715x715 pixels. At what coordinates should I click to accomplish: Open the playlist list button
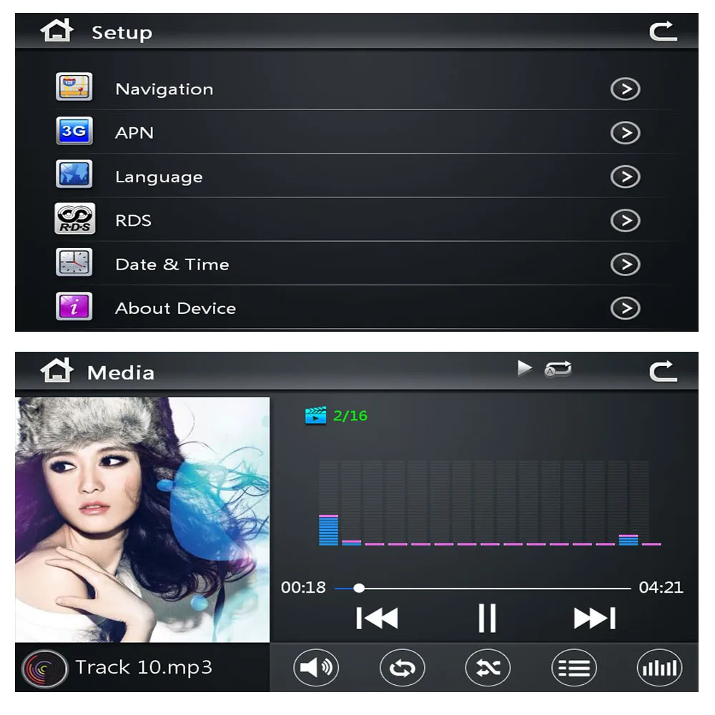(573, 668)
